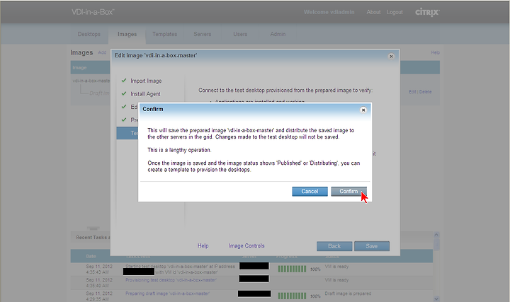This screenshot has height=302, width=510.
Task: Switch to the Users tab
Action: [240, 34]
